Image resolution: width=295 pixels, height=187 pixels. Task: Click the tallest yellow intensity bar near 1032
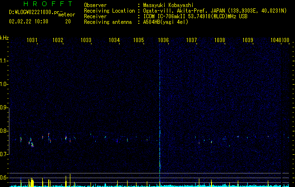pyautogui.click(x=70, y=180)
